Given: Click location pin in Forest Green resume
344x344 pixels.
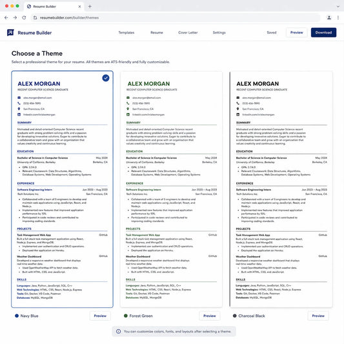Looking at the screenshot, I should [128, 109].
